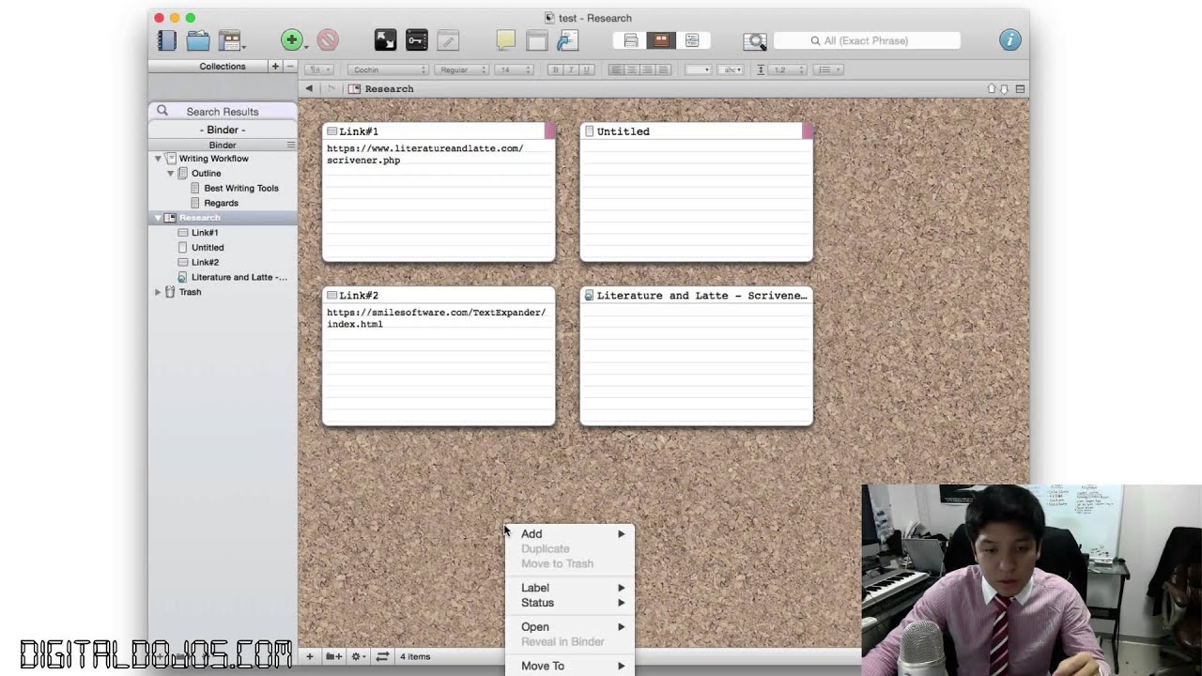Open the font size 14 dropdown
Screen dimensions: 1202x676
515,69
